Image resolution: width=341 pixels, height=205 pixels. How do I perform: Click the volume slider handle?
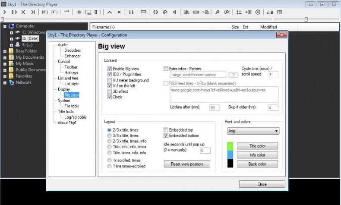306,19
